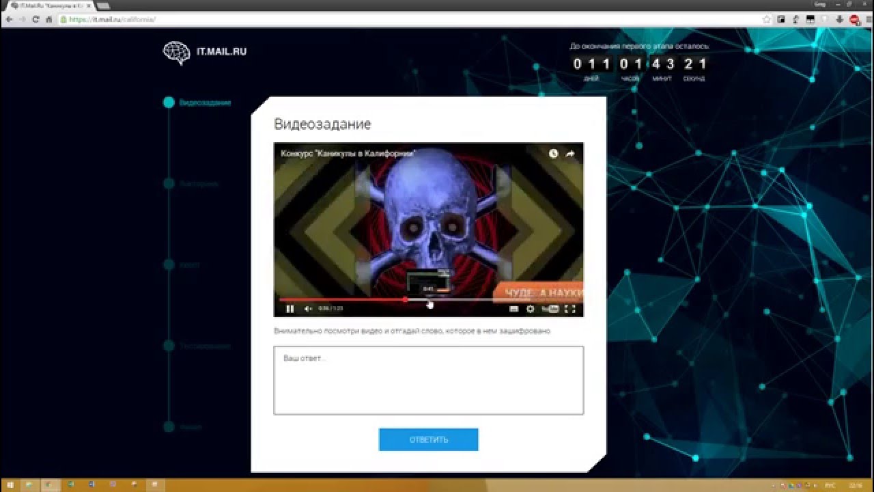Click the download arrow extension icon
This screenshot has width=874, height=492.
point(839,20)
